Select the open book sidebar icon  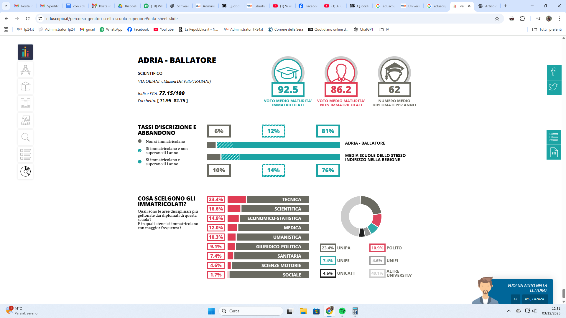tap(25, 87)
